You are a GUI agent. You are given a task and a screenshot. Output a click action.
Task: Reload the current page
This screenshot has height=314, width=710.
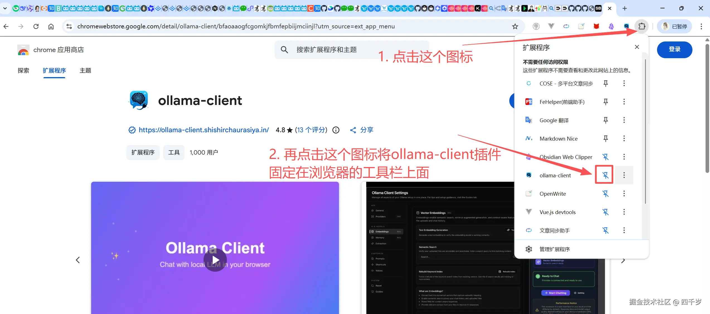tap(36, 26)
